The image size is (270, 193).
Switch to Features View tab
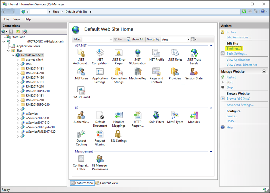[82, 183]
